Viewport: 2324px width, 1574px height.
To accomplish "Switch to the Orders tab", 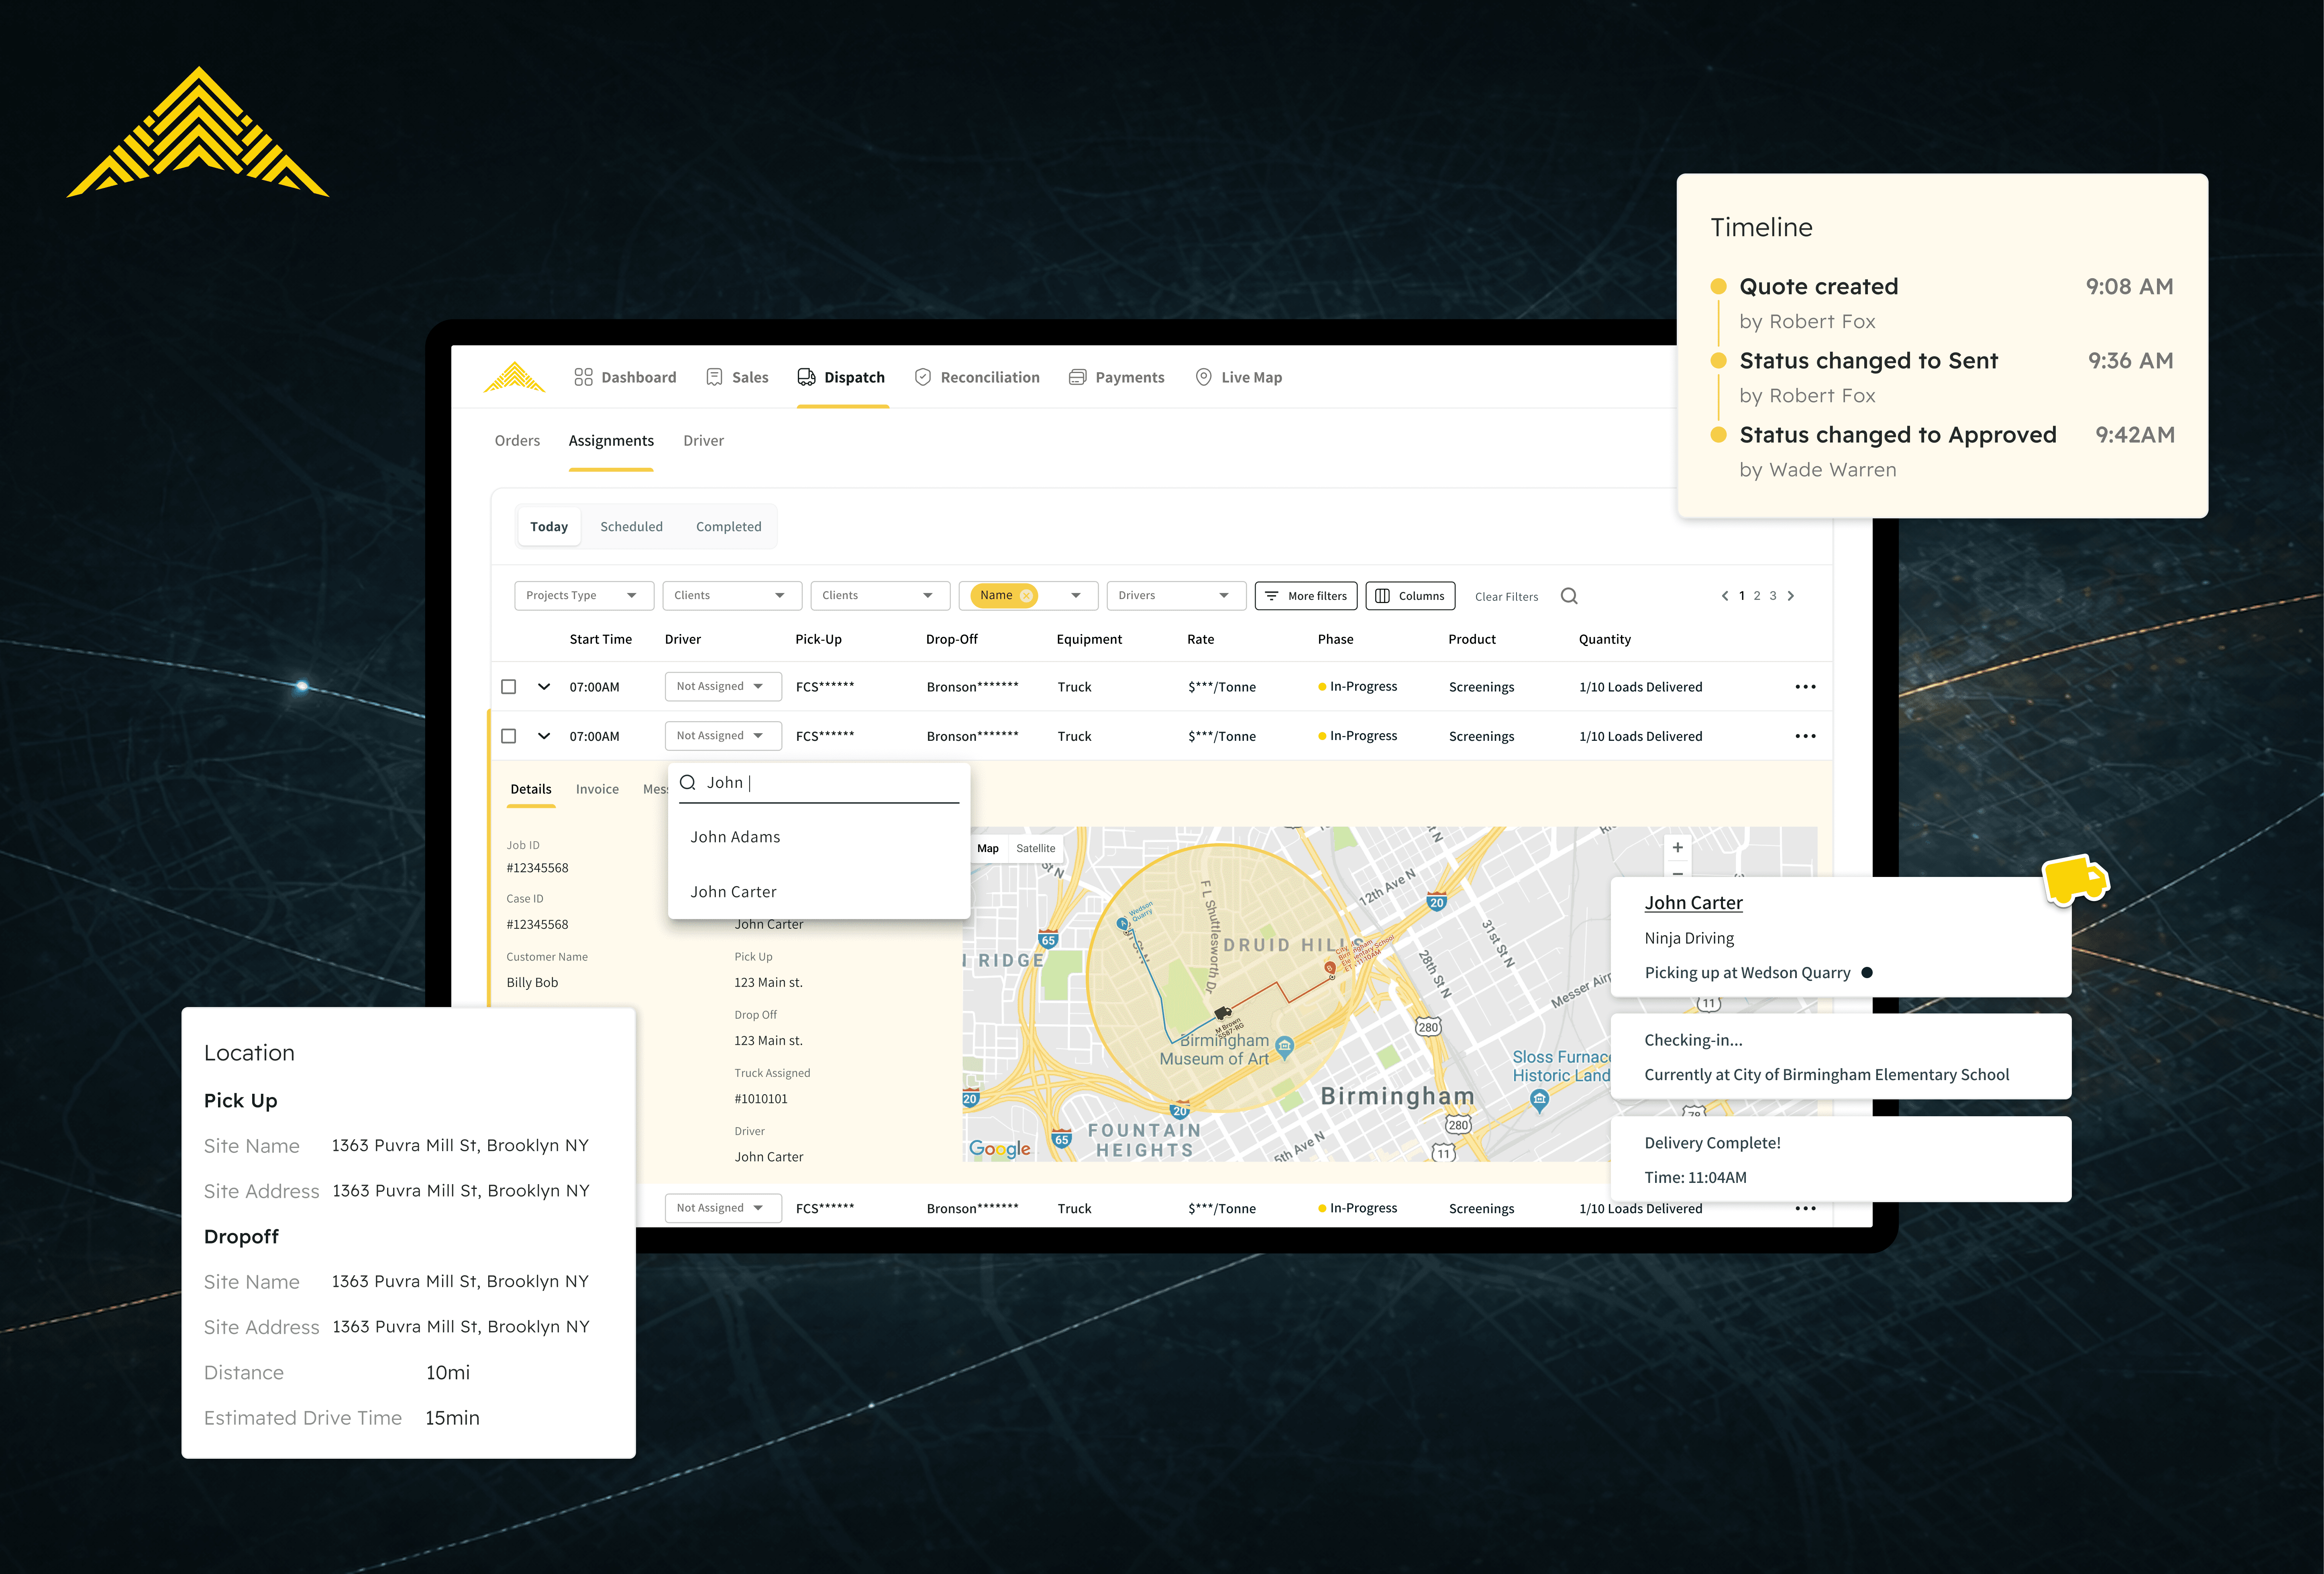I will [x=517, y=441].
